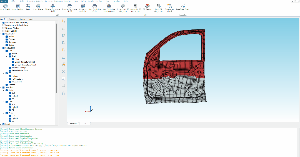The width and height of the screenshot is (300, 157).
Task: Collapse the Shell branch
Action: click(x=7, y=57)
